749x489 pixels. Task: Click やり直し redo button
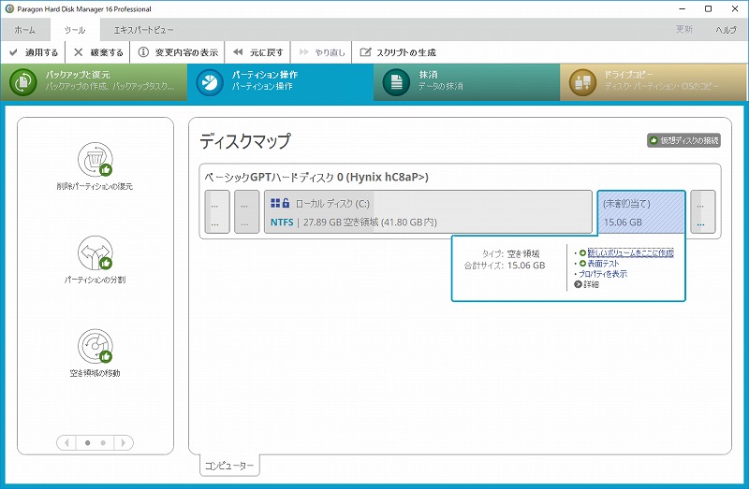(322, 52)
